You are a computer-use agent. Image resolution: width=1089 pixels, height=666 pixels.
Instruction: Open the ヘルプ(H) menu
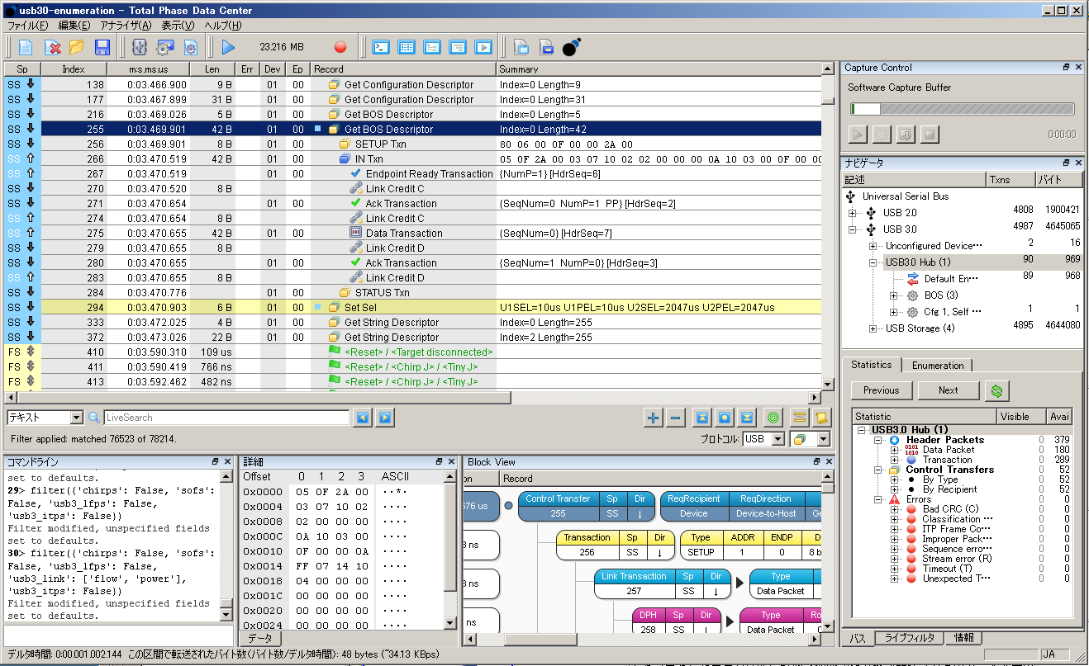222,26
